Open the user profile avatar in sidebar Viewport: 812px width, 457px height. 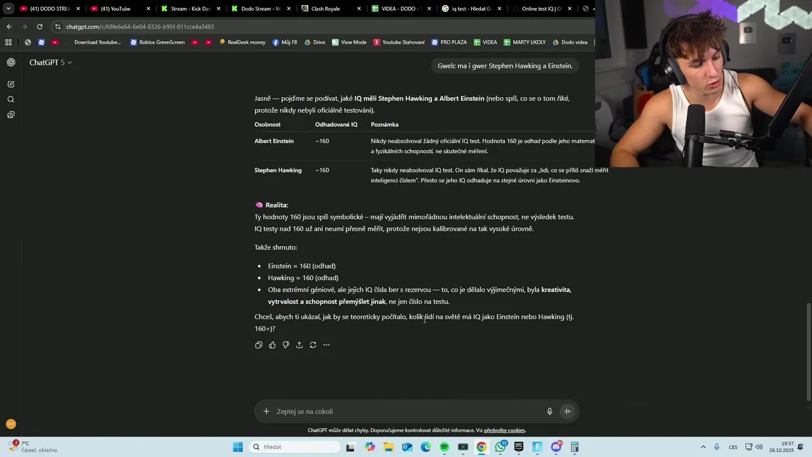[11, 424]
